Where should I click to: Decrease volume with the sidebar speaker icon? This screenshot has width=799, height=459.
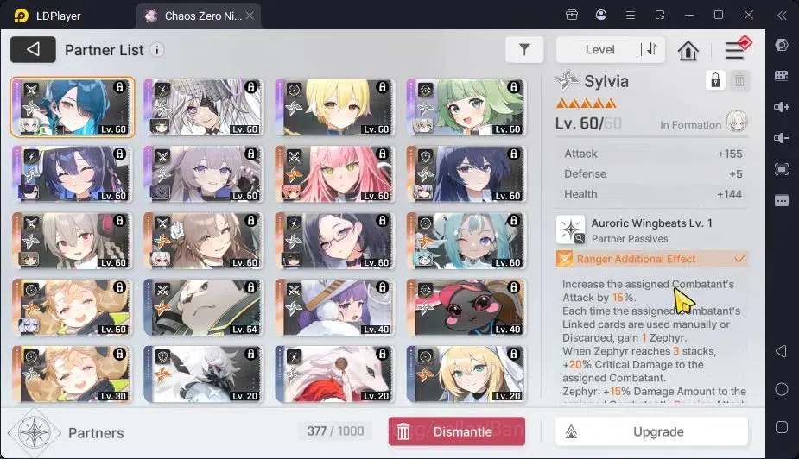click(781, 138)
